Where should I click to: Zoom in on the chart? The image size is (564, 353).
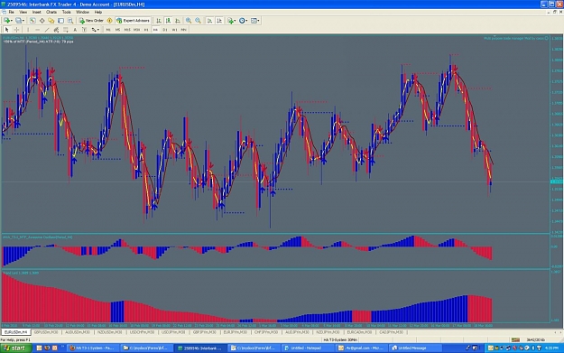(x=189, y=21)
